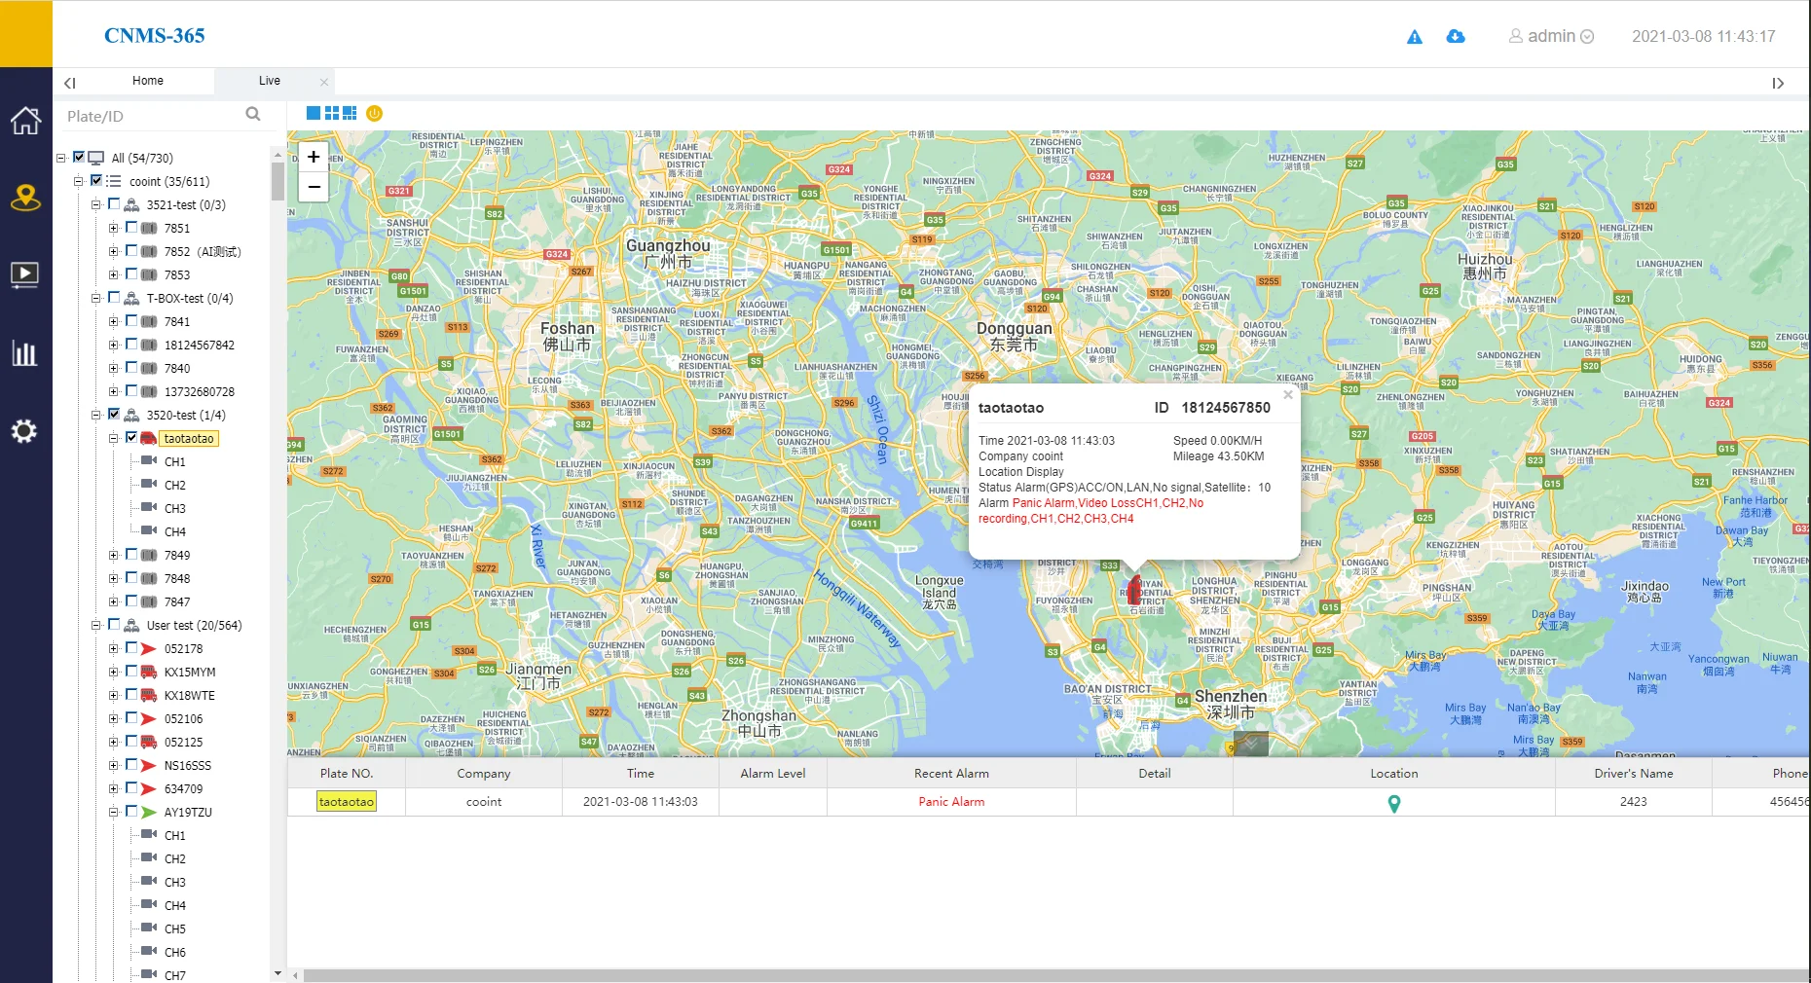Click the tree scrollbar down arrow
The height and width of the screenshot is (983, 1811).
pos(277,973)
